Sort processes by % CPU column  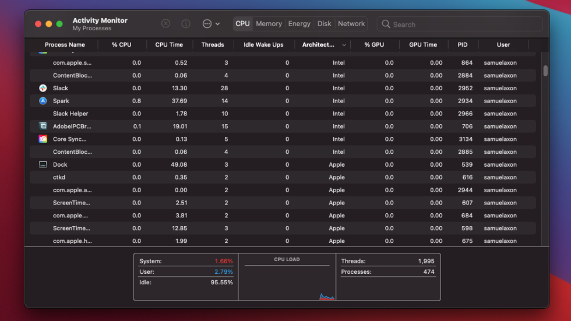pyautogui.click(x=121, y=45)
